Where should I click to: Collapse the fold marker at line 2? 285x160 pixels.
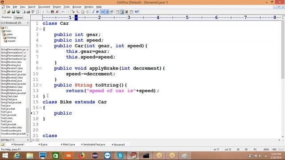(41, 29)
